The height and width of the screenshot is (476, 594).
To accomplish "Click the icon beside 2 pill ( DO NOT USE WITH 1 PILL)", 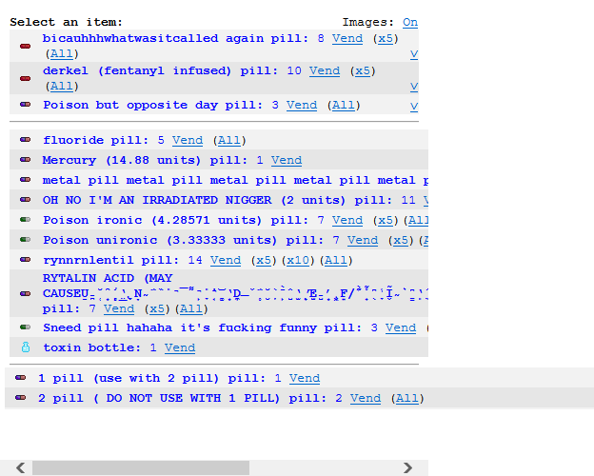I will pyautogui.click(x=20, y=398).
